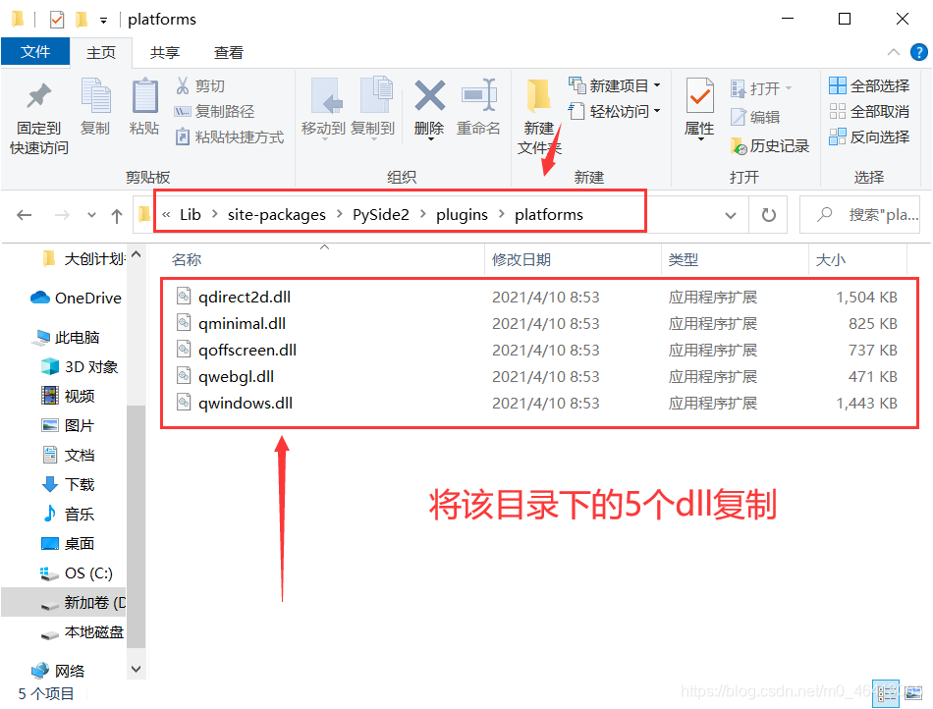The height and width of the screenshot is (709, 933).
Task: Click the Copy (复制) ribbon icon
Action: (95, 96)
